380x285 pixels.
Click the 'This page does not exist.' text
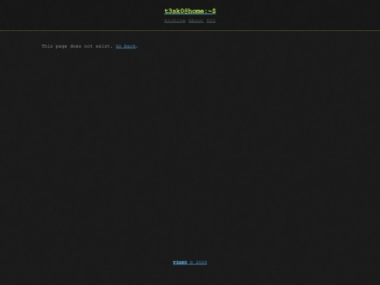point(77,46)
